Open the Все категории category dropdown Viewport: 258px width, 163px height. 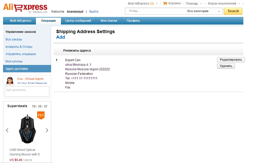point(204,11)
